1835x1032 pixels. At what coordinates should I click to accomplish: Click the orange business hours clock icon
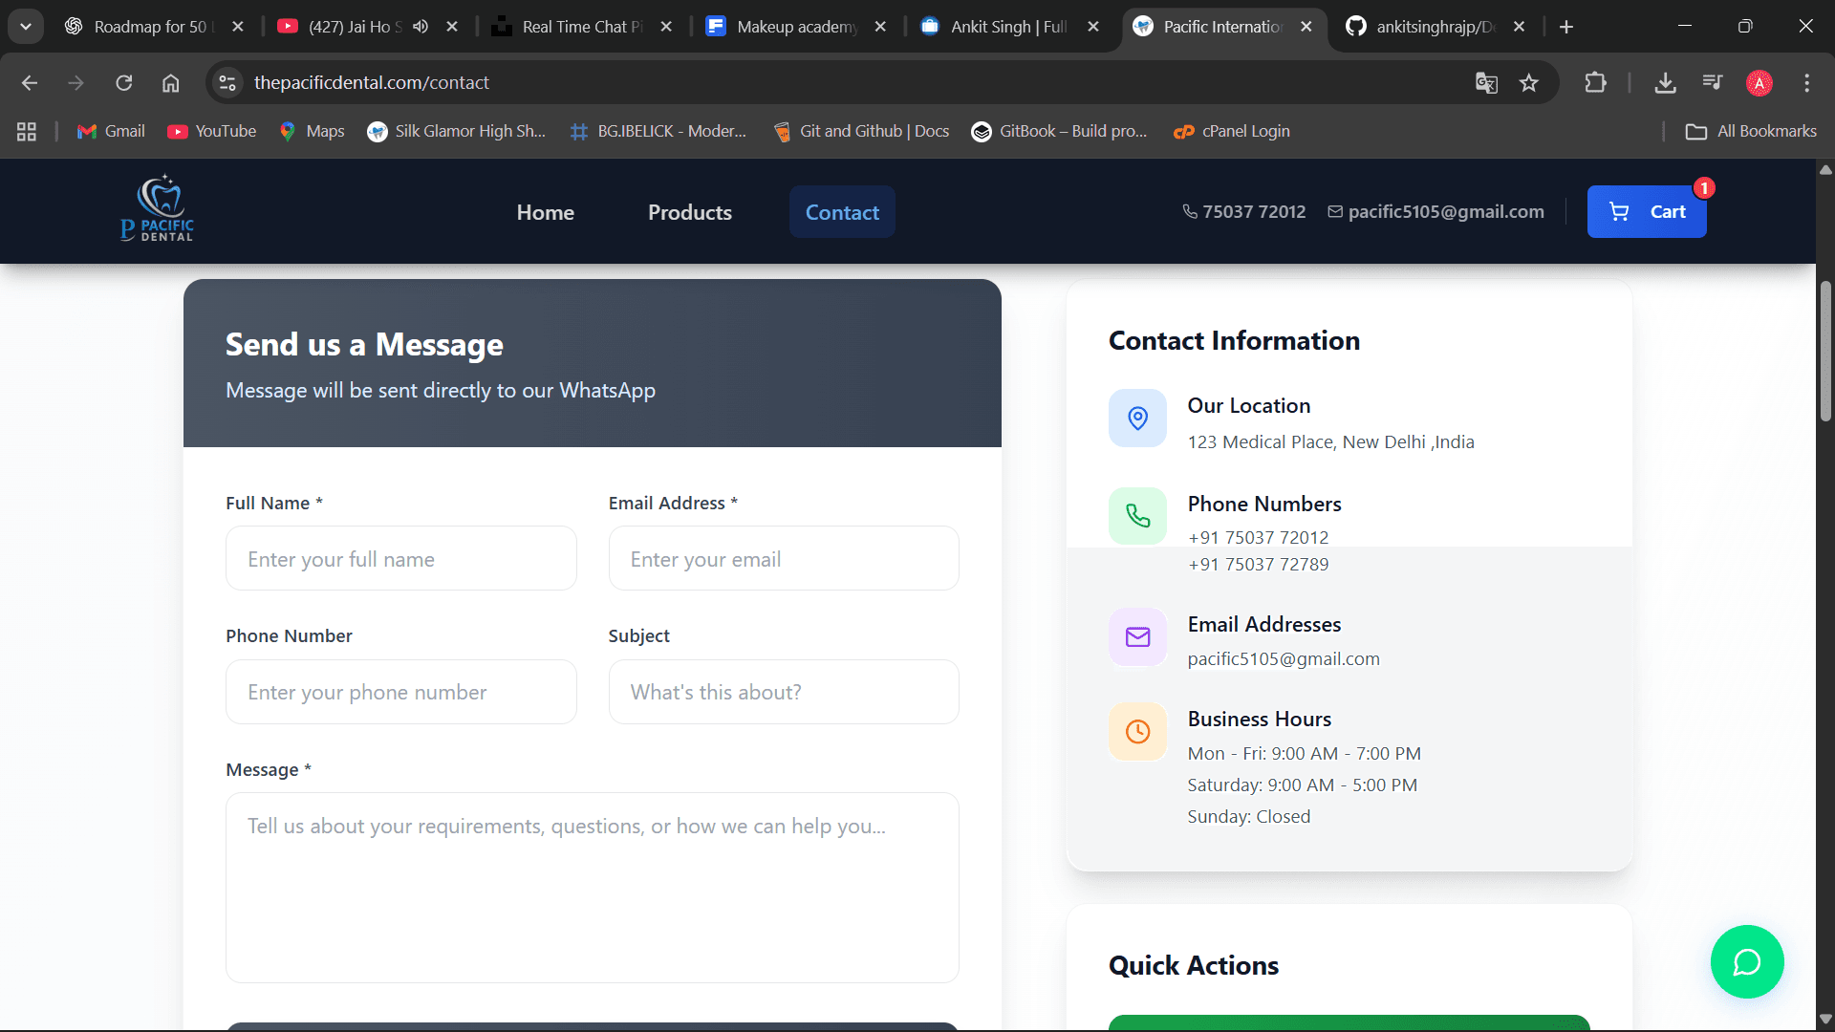(x=1137, y=732)
